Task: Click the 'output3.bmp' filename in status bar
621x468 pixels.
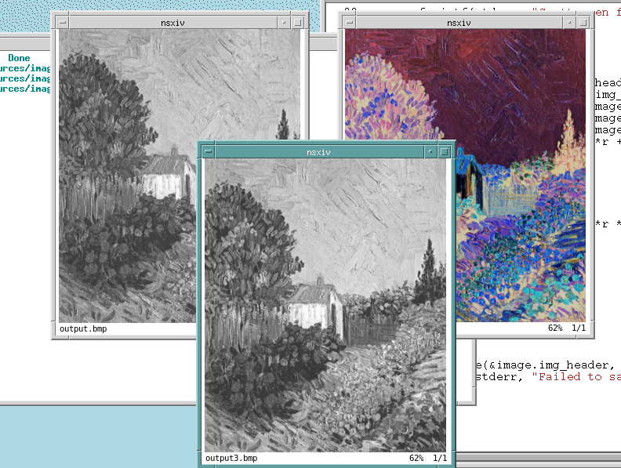Action: pyautogui.click(x=231, y=458)
